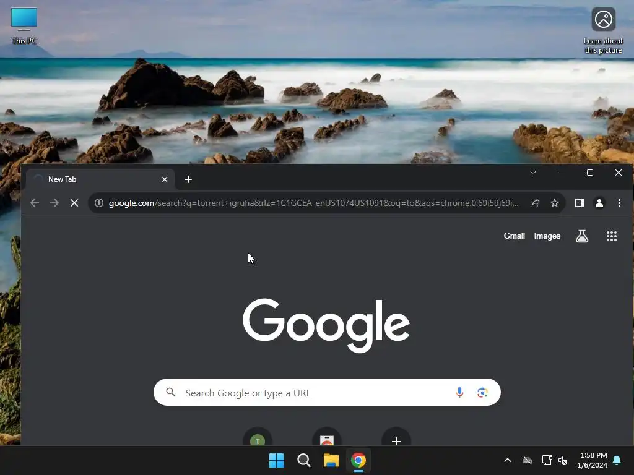
Task: Select the New Tab tab
Action: pos(100,179)
